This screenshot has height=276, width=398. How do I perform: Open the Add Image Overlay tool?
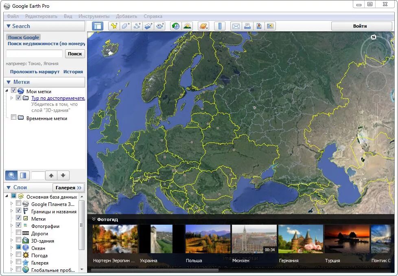click(x=149, y=26)
